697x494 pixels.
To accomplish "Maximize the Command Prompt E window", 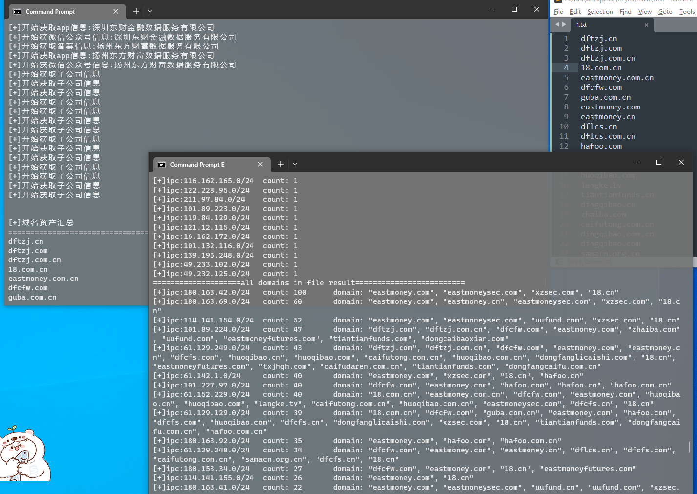I will tap(659, 162).
